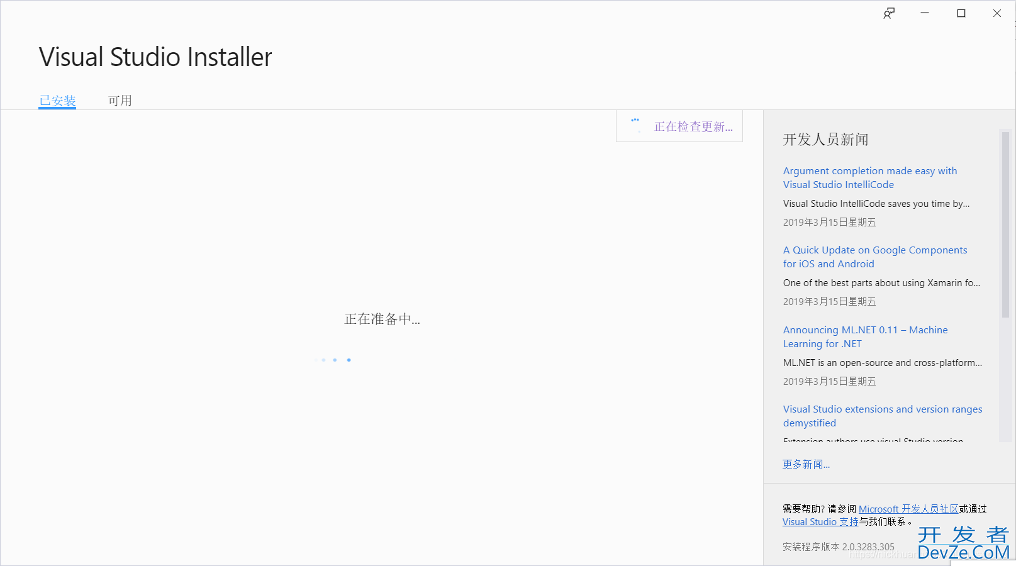Click the 开发人员新闻 heading
The image size is (1016, 566).
coord(825,139)
